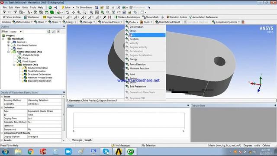Pin the Graph panel

pyautogui.click(x=188, y=105)
